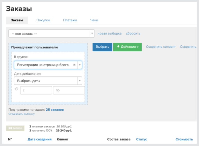
Task: Click the clock icon near date fields
Action: pyautogui.click(x=17, y=89)
